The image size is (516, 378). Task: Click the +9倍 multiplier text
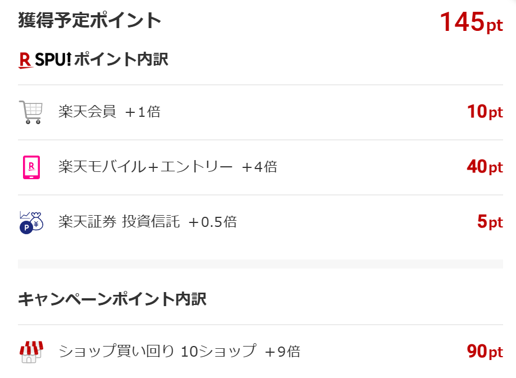point(282,352)
